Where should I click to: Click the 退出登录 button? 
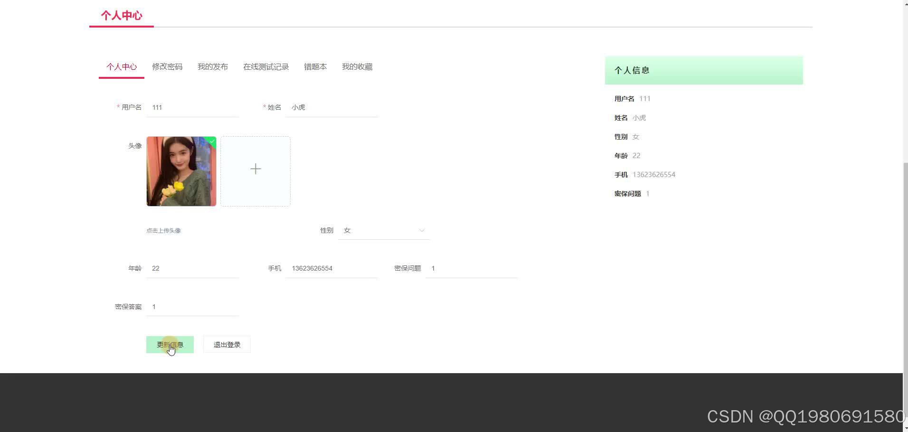tap(227, 344)
